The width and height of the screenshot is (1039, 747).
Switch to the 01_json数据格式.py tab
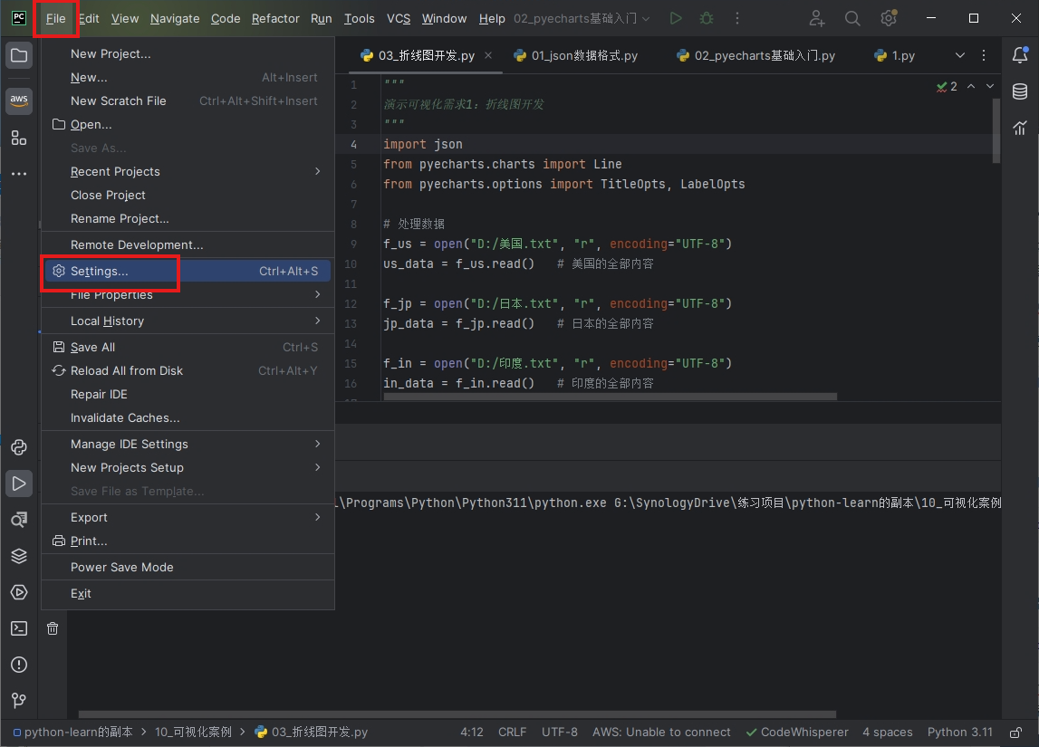coord(583,56)
